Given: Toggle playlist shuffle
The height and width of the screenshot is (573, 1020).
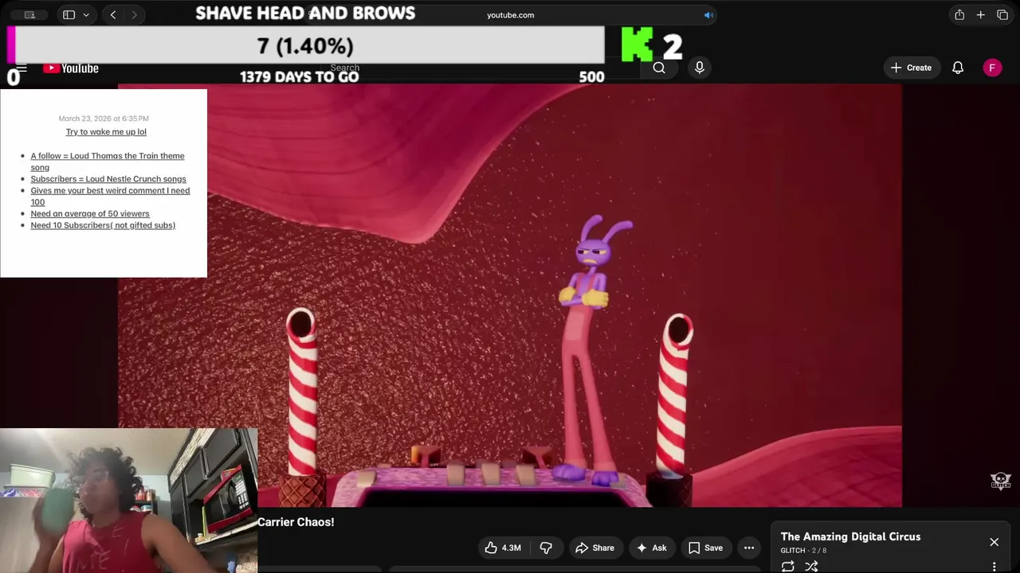Looking at the screenshot, I should tap(811, 566).
